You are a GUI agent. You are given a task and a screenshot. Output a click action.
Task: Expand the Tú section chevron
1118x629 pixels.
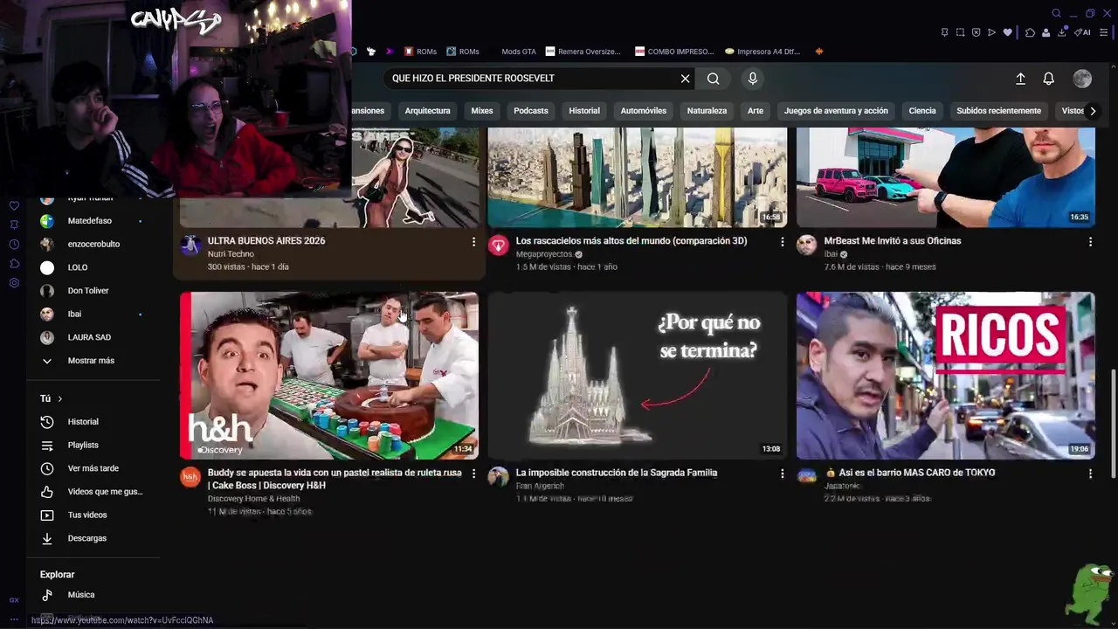coord(60,398)
